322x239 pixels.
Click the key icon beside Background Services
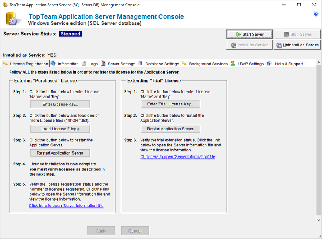click(184, 64)
